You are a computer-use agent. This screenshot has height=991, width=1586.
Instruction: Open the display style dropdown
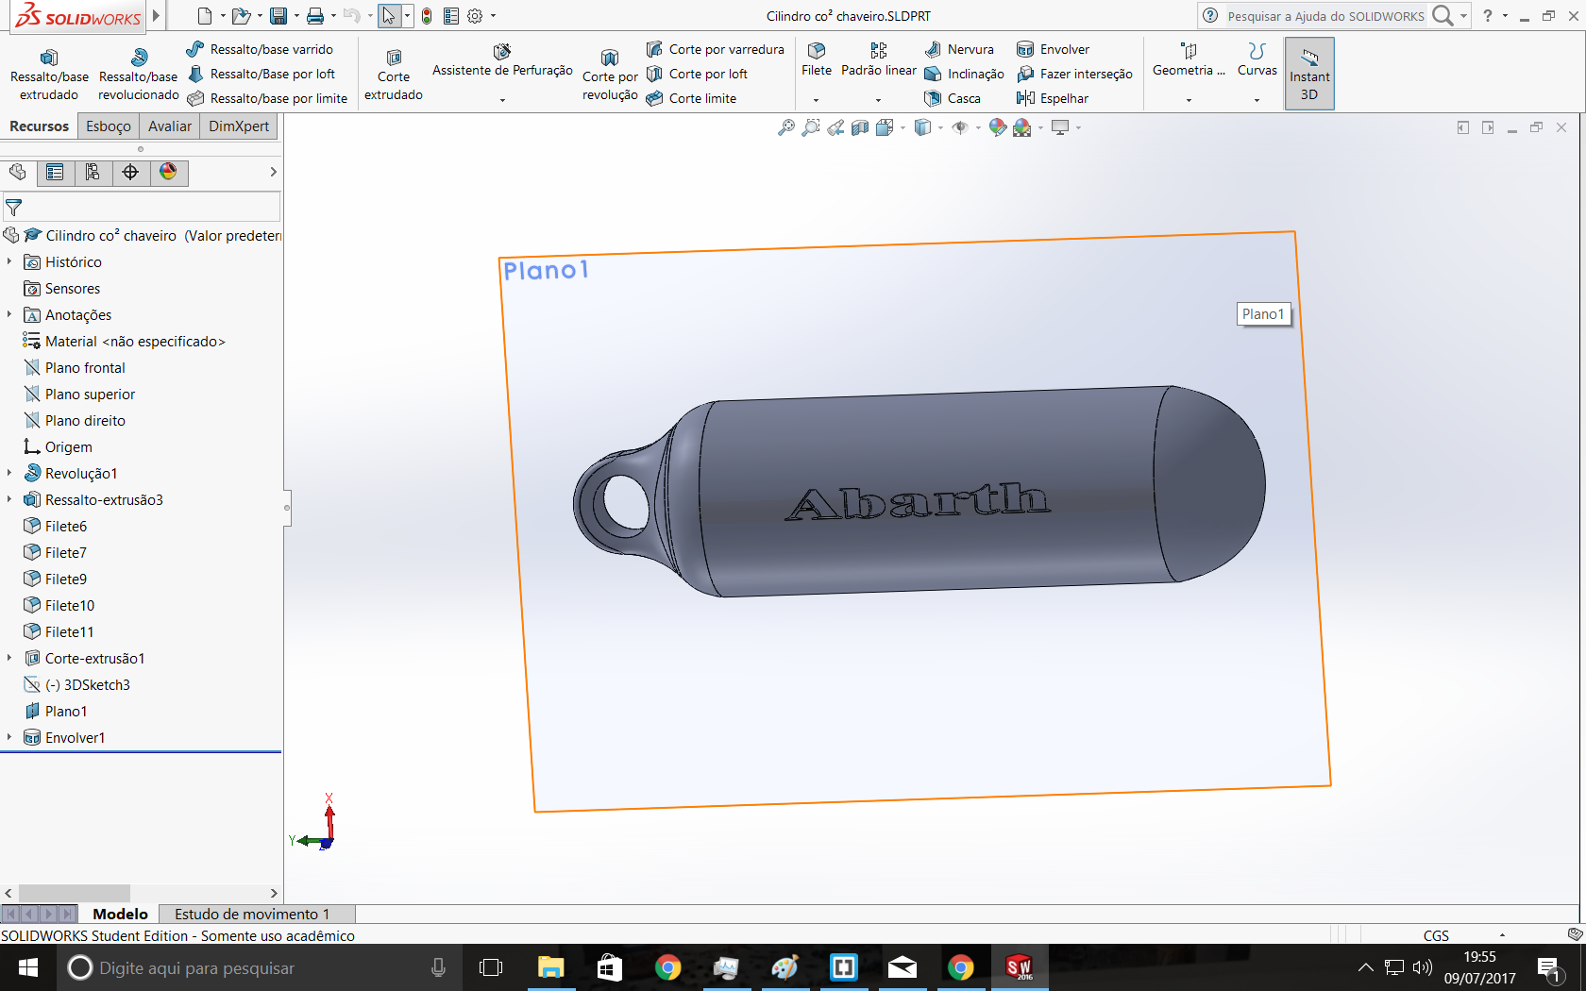940,127
